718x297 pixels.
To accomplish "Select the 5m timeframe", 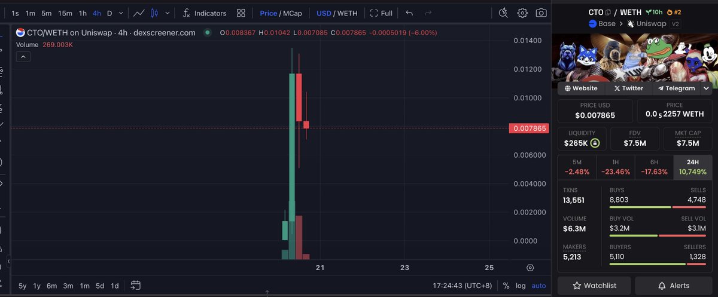I will coord(46,13).
